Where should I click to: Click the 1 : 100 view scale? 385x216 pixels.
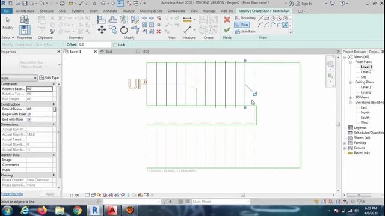click(74, 195)
